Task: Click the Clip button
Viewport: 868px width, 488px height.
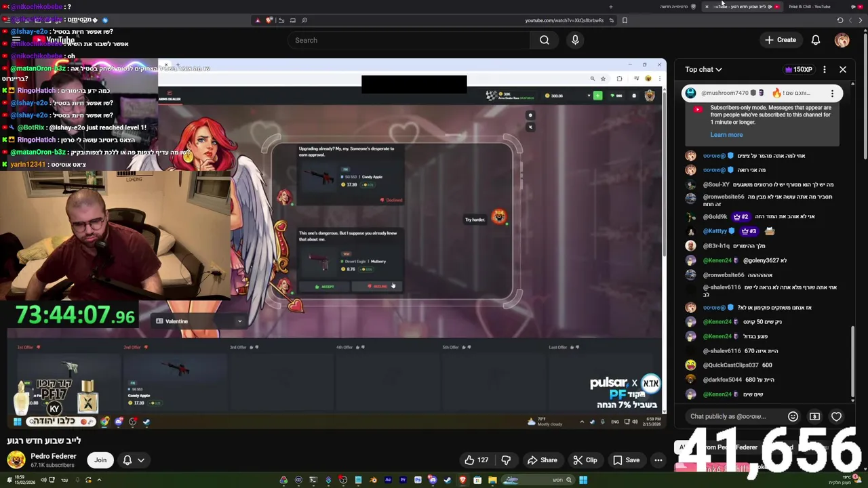Action: tap(585, 460)
